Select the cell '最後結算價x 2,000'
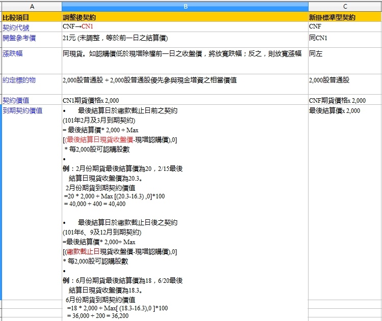The image size is (382, 321). [345, 202]
